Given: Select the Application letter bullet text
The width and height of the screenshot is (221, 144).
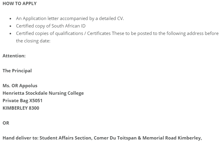Looking at the screenshot, I should click(x=70, y=19).
